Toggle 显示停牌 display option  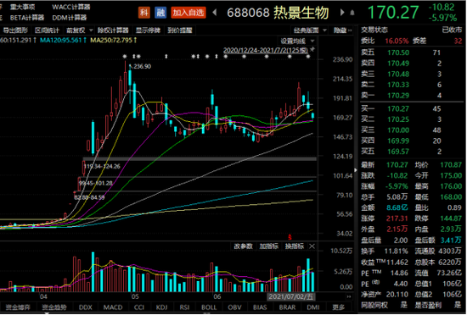[148, 30]
